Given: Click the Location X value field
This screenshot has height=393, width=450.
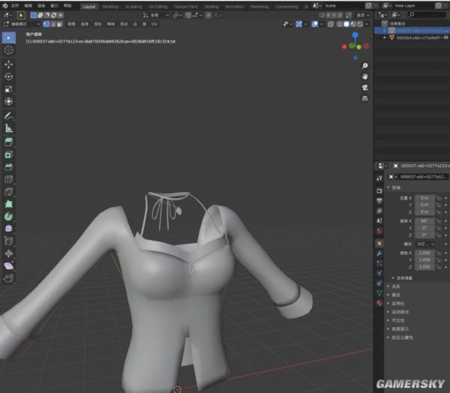Looking at the screenshot, I should 424,198.
